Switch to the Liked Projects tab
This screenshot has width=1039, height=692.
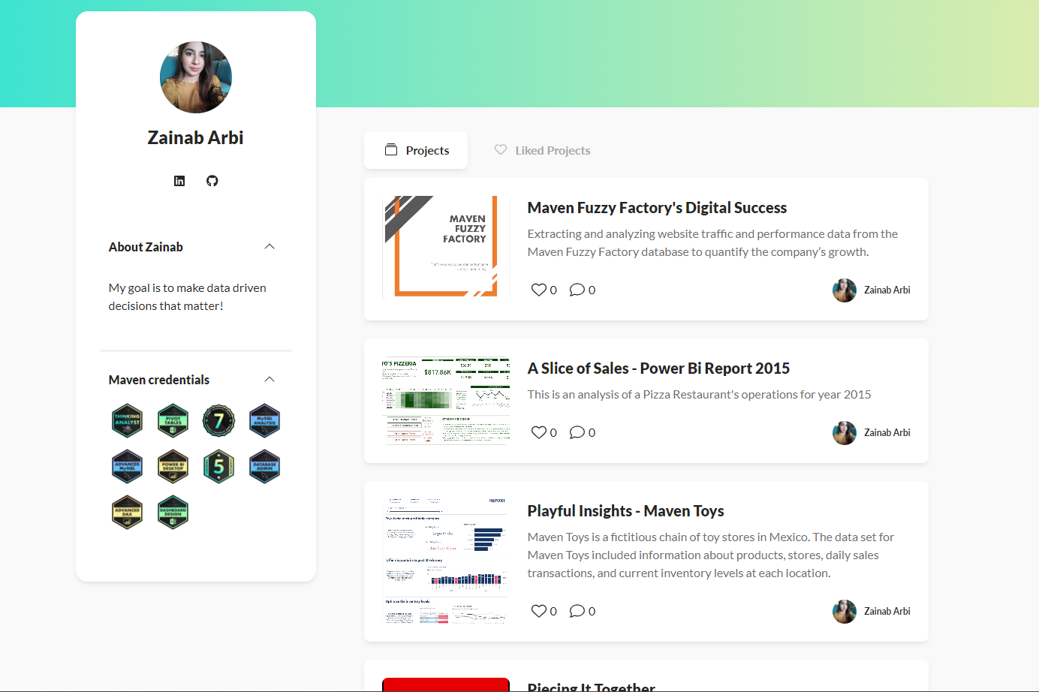pos(542,150)
